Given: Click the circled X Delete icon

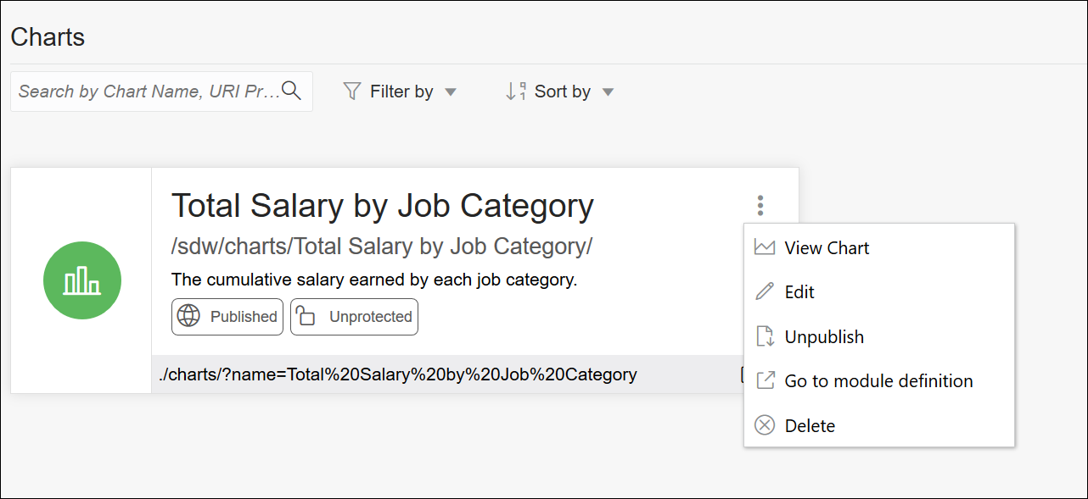Looking at the screenshot, I should tap(765, 425).
